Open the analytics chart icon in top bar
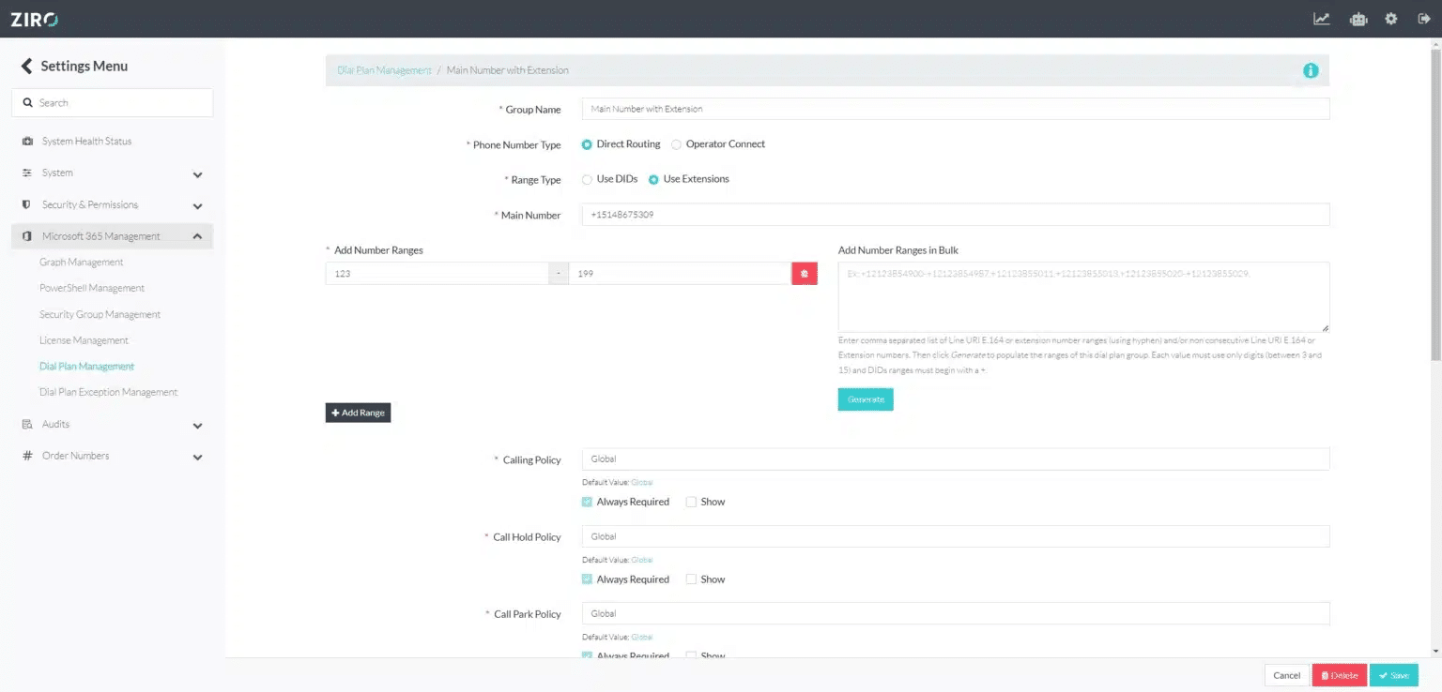1442x692 pixels. [1322, 18]
